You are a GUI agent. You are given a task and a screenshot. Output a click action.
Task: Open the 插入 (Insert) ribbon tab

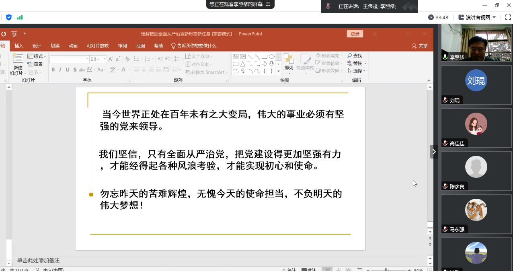pos(19,46)
